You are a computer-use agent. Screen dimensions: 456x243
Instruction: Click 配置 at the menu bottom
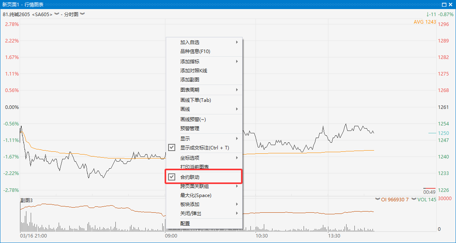tap(185, 223)
